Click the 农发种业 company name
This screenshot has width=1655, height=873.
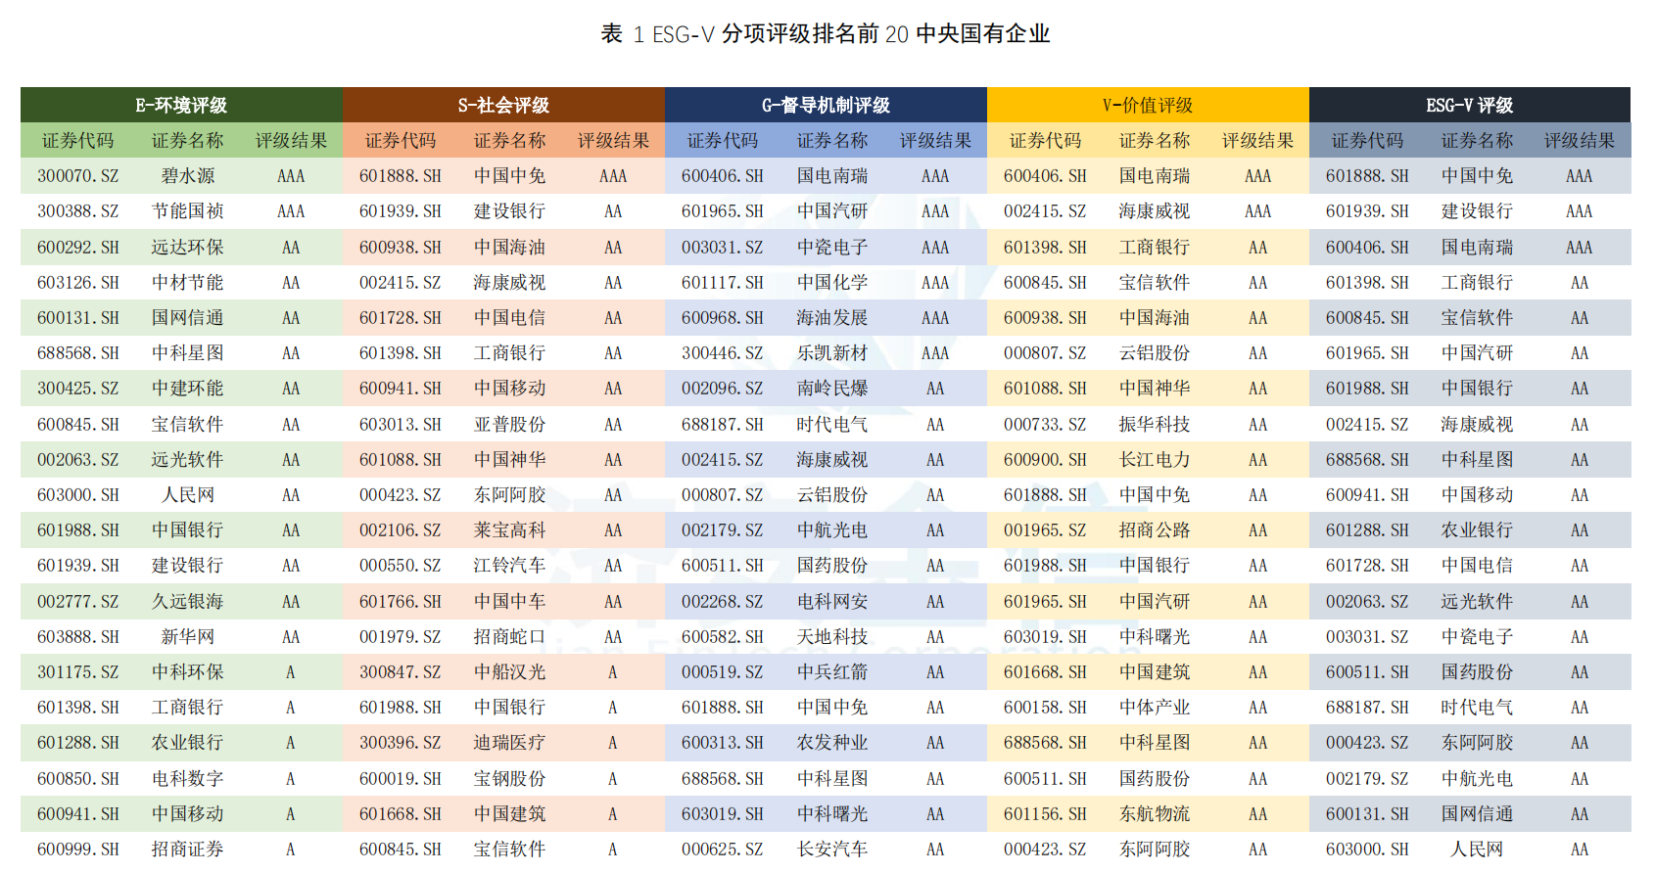point(831,743)
